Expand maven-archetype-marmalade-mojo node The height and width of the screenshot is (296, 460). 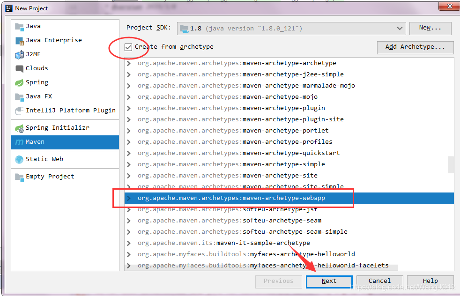click(x=128, y=86)
